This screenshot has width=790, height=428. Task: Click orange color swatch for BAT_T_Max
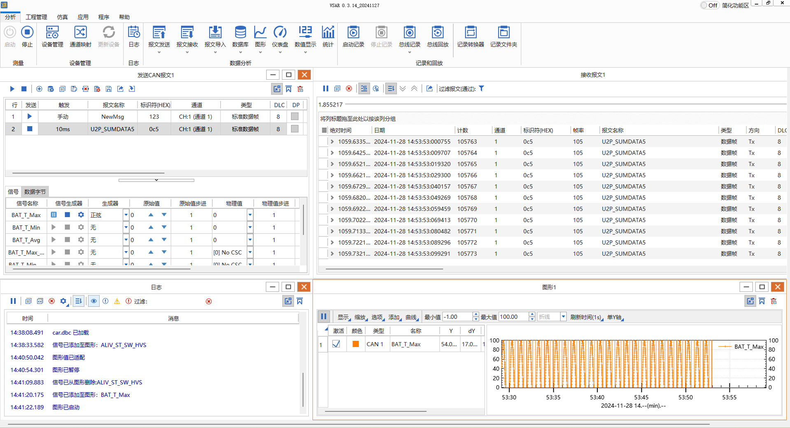coord(356,344)
